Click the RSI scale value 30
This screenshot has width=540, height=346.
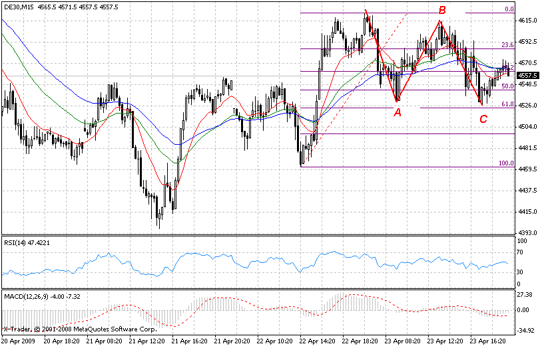[521, 272]
